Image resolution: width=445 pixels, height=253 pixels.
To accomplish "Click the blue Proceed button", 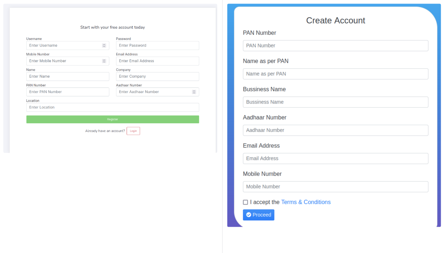I will [x=258, y=215].
